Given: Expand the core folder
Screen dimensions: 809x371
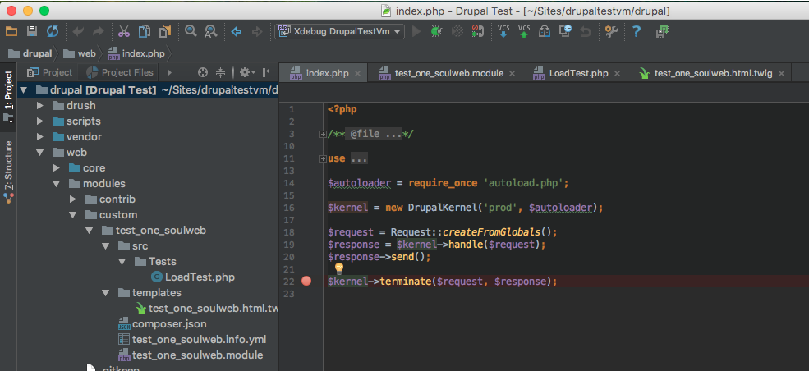Looking at the screenshot, I should click(56, 168).
